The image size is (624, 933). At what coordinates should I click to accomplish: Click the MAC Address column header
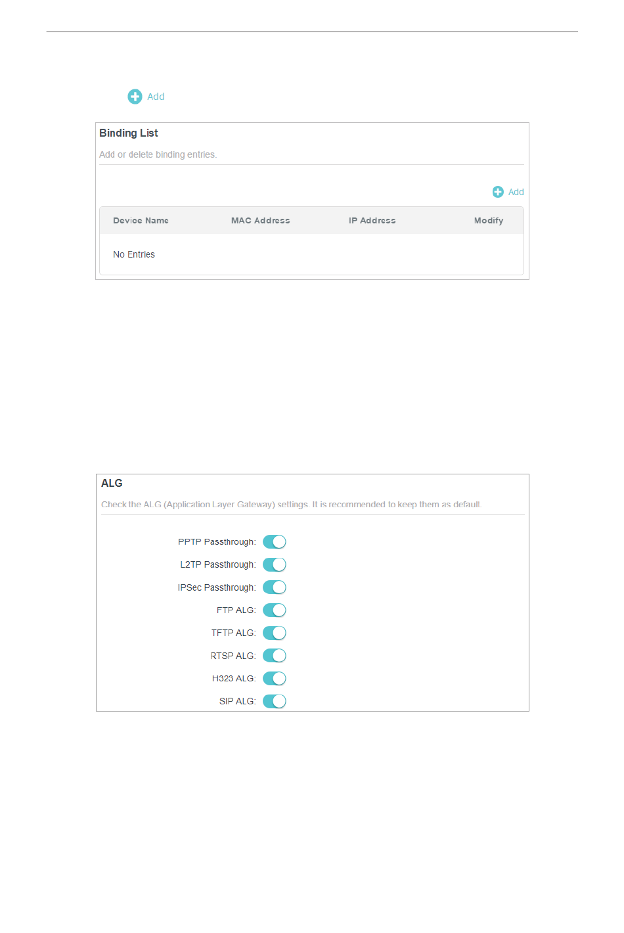[x=260, y=221]
